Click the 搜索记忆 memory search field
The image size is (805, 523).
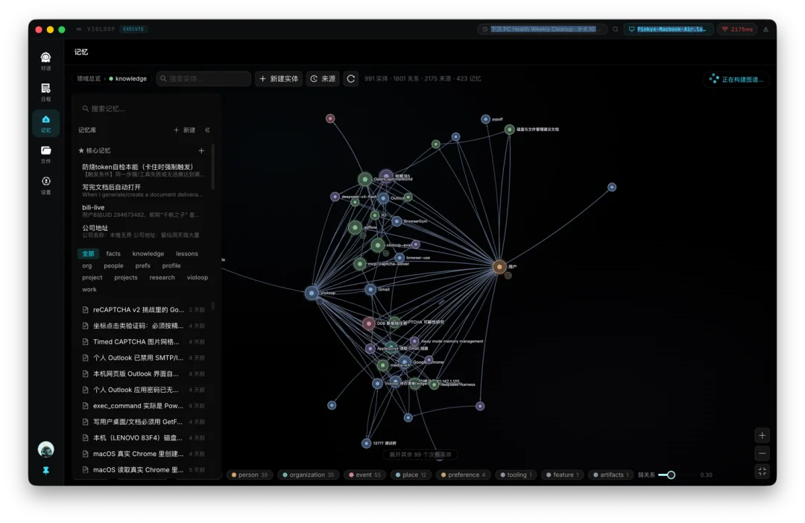pos(146,108)
